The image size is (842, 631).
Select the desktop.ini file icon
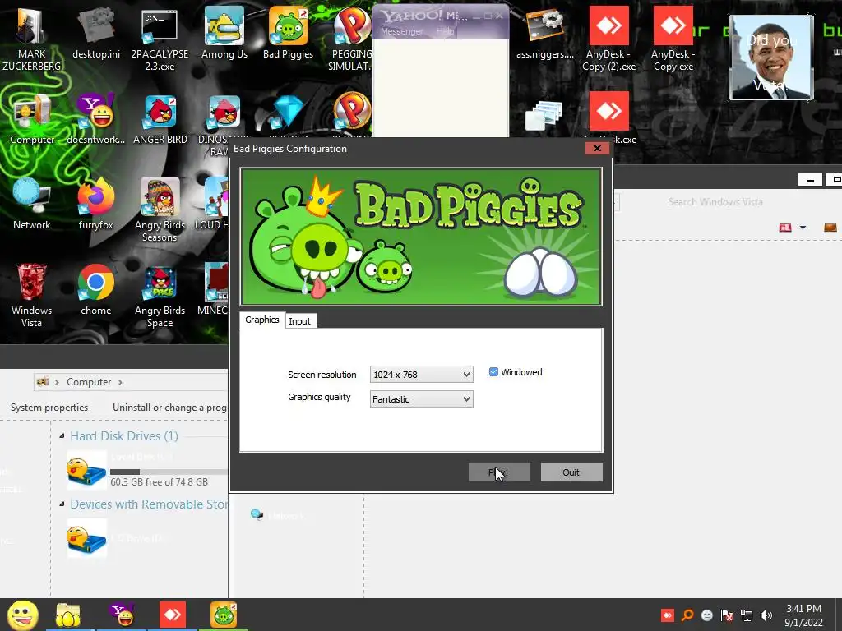[96, 33]
